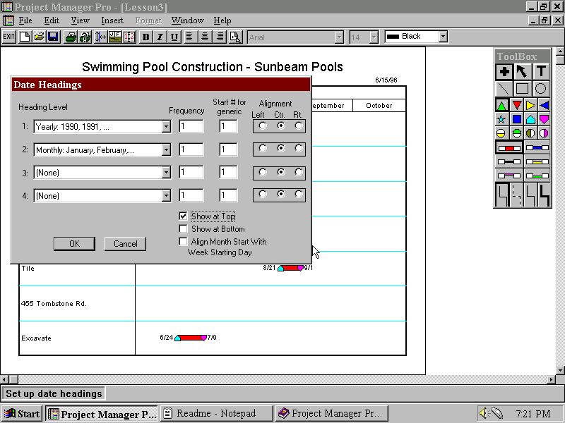Open the Insert menu

click(112, 20)
